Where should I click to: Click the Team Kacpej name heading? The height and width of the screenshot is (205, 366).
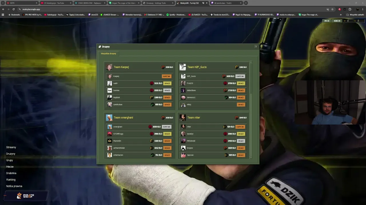pyautogui.click(x=121, y=67)
